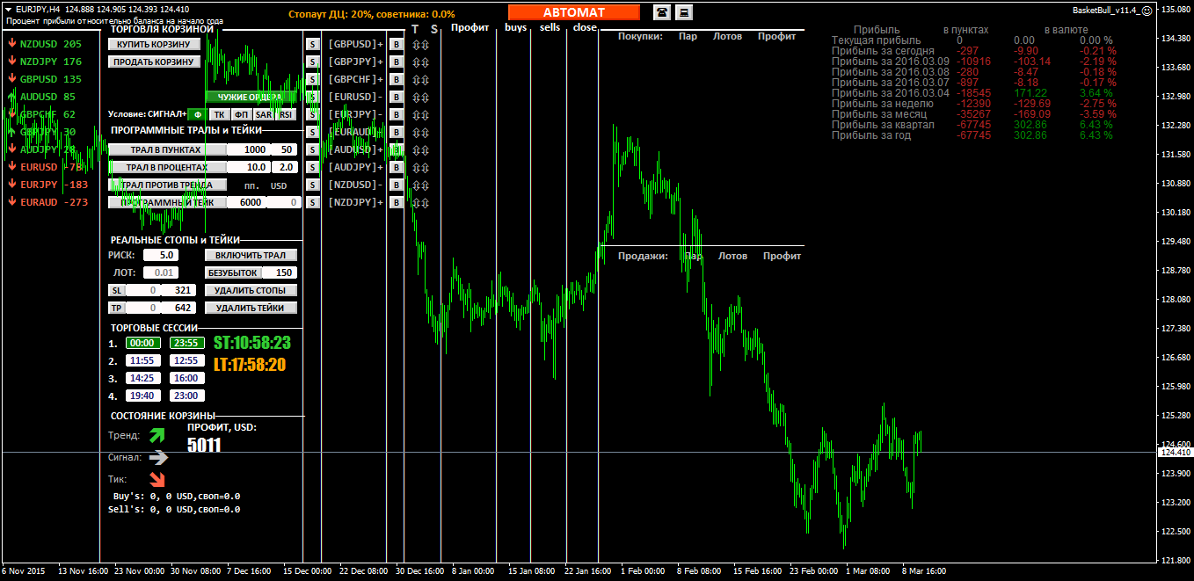1194x581 pixels.
Task: Enable the RSI signal condition
Action: point(285,114)
